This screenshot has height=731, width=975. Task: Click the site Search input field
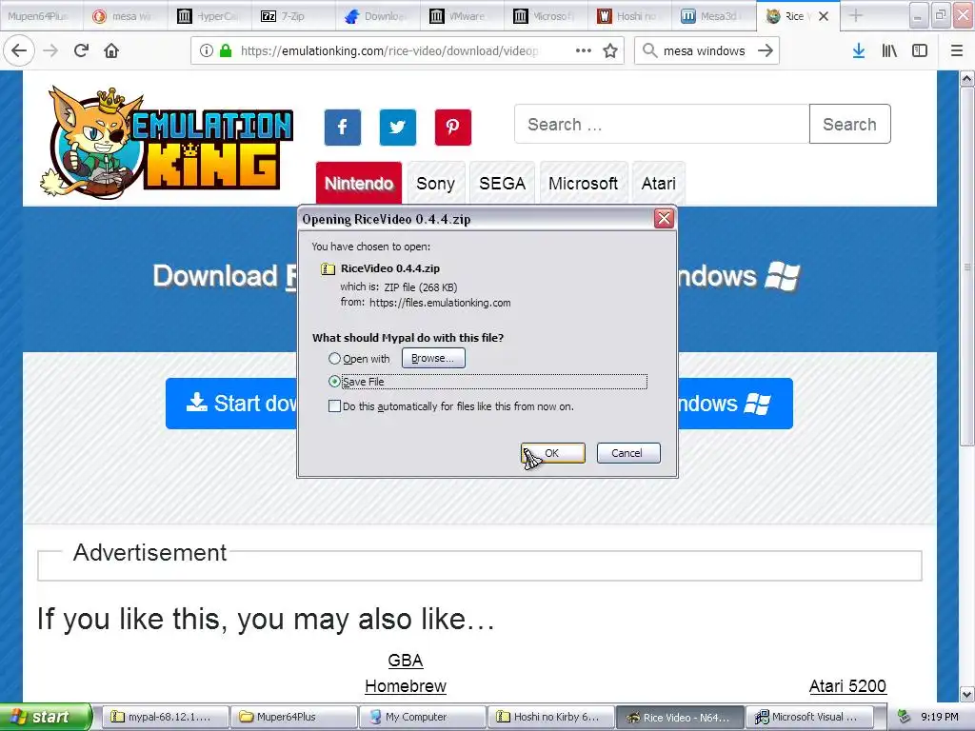point(662,125)
